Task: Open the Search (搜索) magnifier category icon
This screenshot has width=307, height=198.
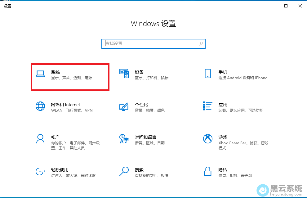Action: [x=124, y=171]
